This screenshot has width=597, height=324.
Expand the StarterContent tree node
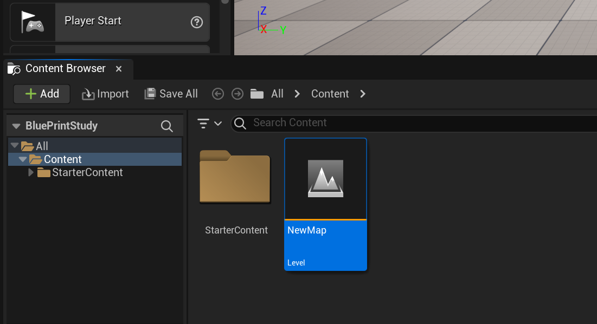(x=31, y=172)
